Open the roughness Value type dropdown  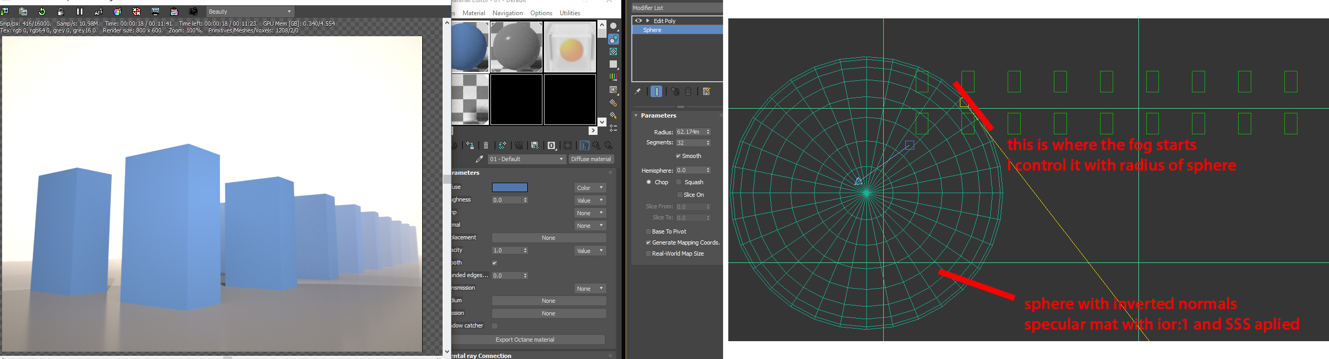tap(590, 200)
